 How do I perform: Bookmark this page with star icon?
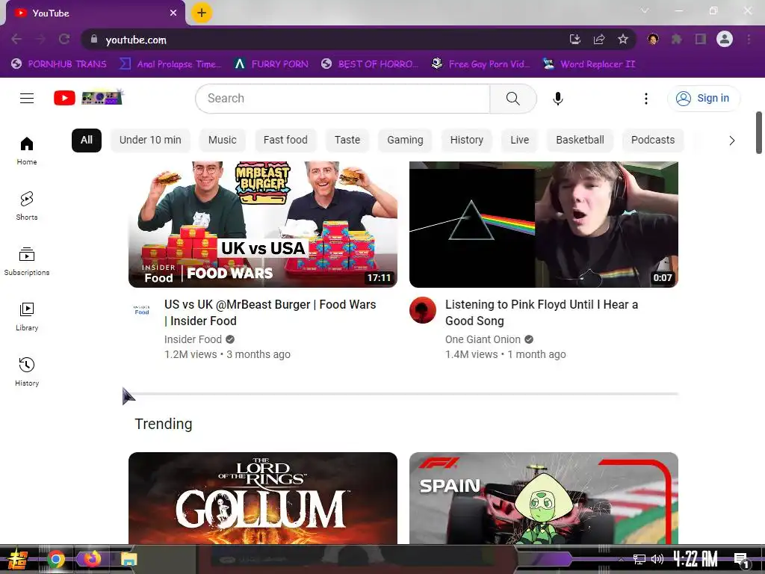(x=622, y=40)
